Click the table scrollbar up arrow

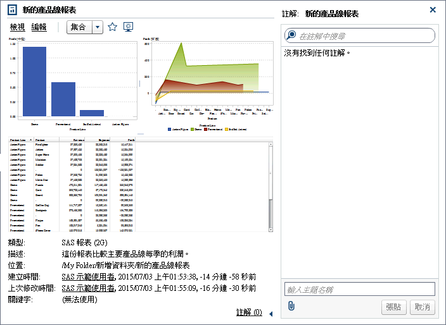click(271, 144)
